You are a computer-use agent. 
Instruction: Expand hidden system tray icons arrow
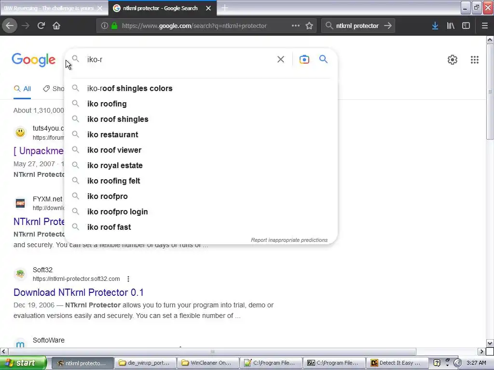pos(458,363)
